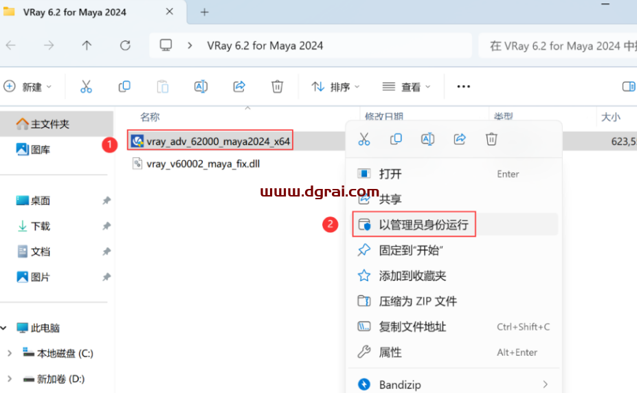Expand 本地磁盘 (C:) tree node

(10, 353)
